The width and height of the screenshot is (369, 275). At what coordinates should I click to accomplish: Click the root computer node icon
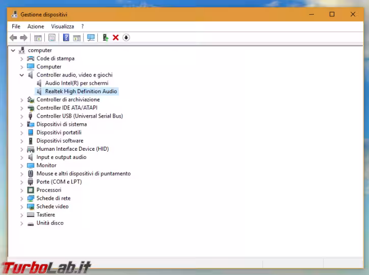point(22,50)
